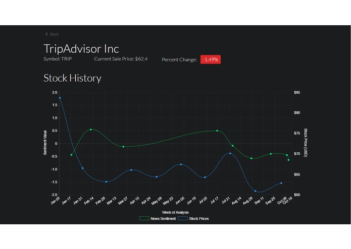Click the blue Stock Prices legend swatch

[x=183, y=218]
